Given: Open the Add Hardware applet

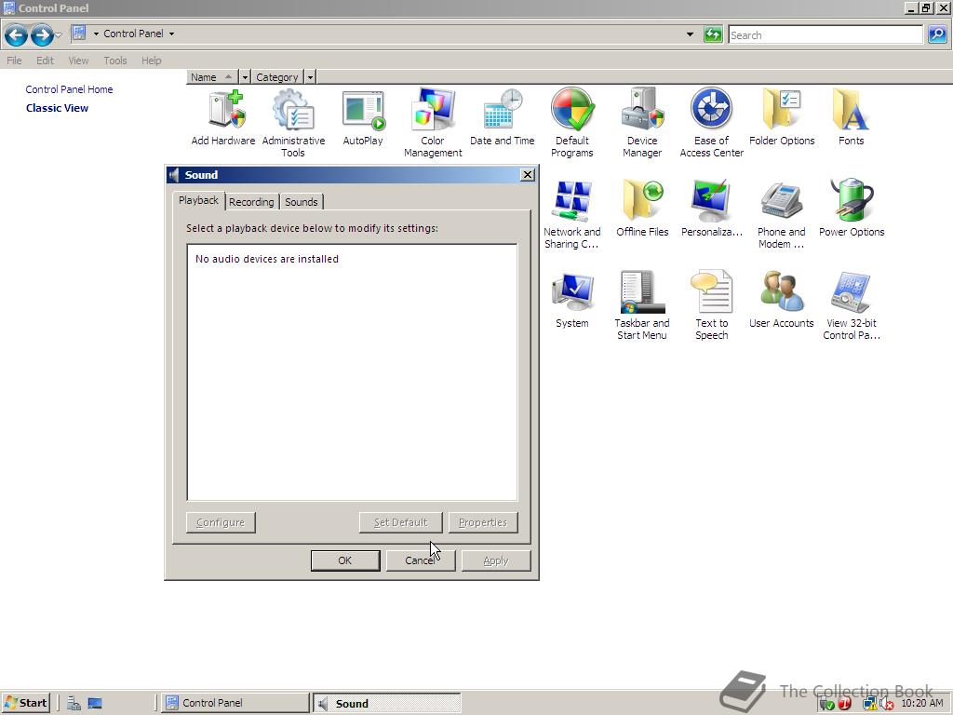Looking at the screenshot, I should pyautogui.click(x=223, y=117).
